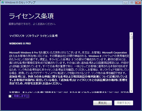
Task: Click the マイクロソフト ソフトウェア ライセンス条項 line
Action: pyautogui.click(x=33, y=36)
